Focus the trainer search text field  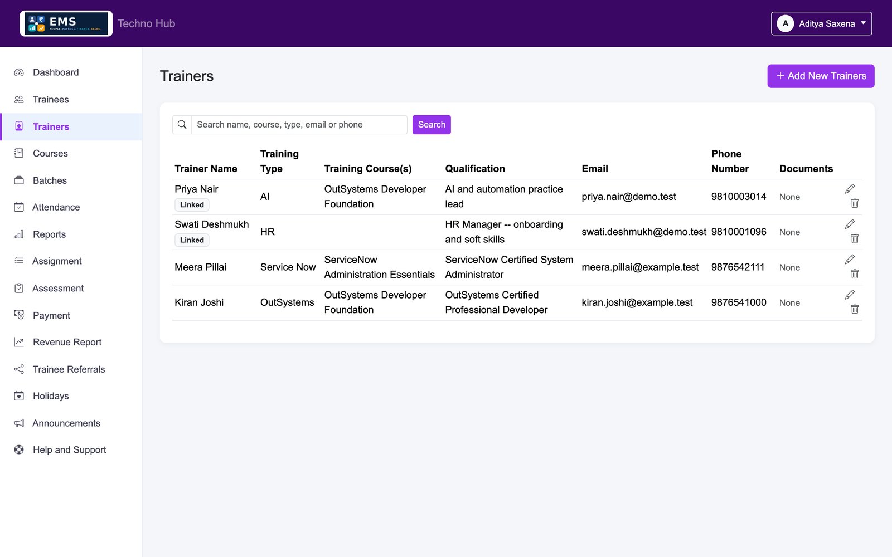pos(299,125)
